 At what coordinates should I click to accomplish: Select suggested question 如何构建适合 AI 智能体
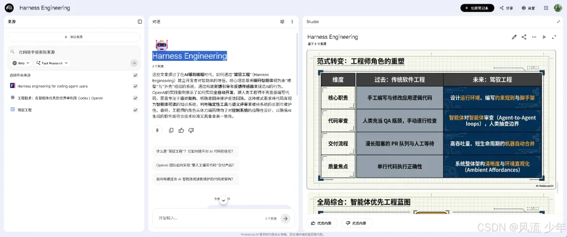pyautogui.click(x=196, y=179)
